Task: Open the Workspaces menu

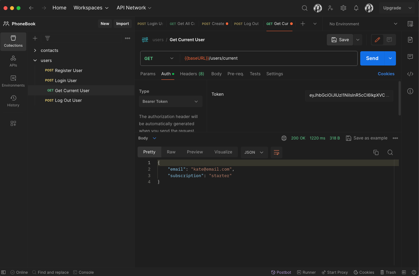Action: pyautogui.click(x=91, y=8)
